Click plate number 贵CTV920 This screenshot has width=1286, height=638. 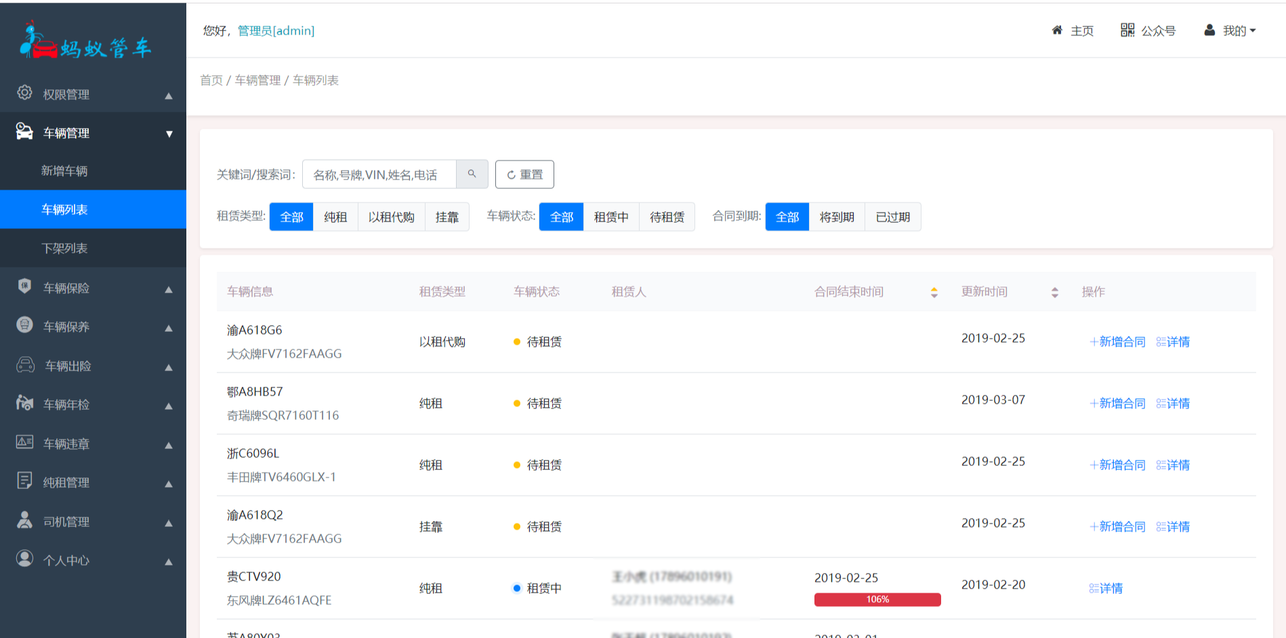tap(253, 576)
